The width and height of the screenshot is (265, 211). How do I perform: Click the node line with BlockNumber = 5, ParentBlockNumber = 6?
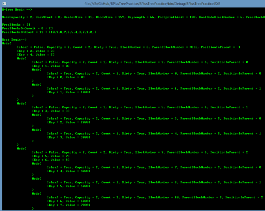pyautogui.click(x=140, y=107)
